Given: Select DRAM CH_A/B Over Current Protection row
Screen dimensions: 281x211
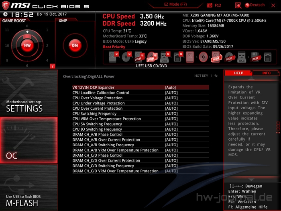Looking at the screenshot, I should pos(140,139).
